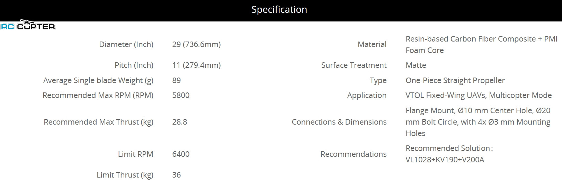Click the Connections & Dimensions label
This screenshot has width=562, height=189.
coord(339,122)
